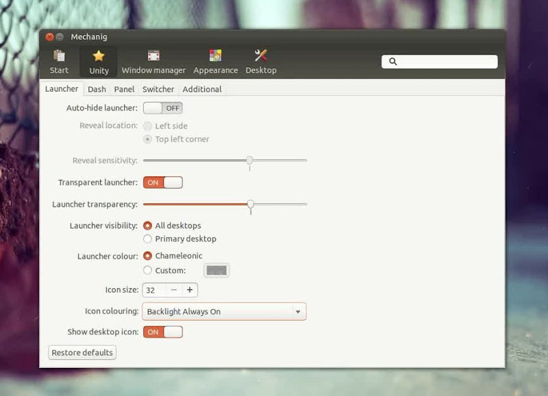Switch to the Panel tab
Screen dimensions: 548x396
tap(124, 90)
